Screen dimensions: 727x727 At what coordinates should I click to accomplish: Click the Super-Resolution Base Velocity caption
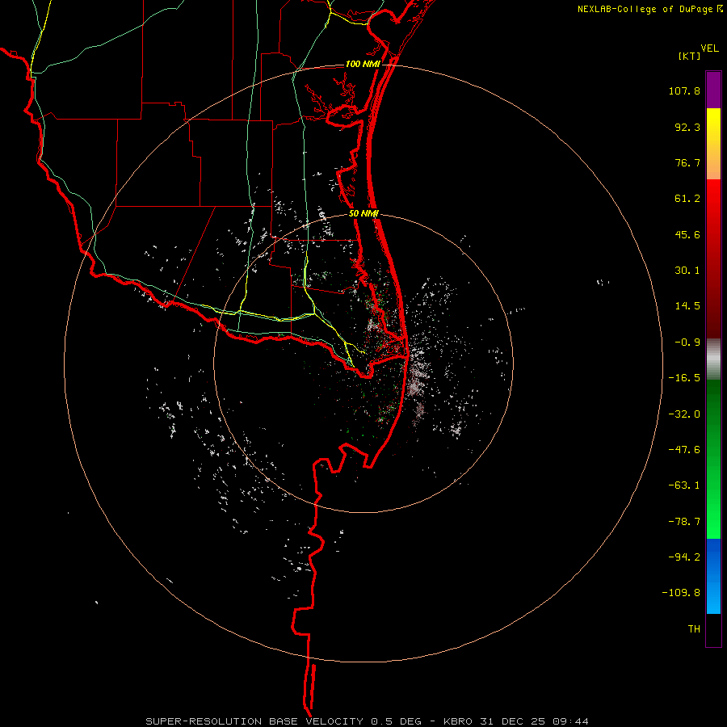click(x=368, y=721)
